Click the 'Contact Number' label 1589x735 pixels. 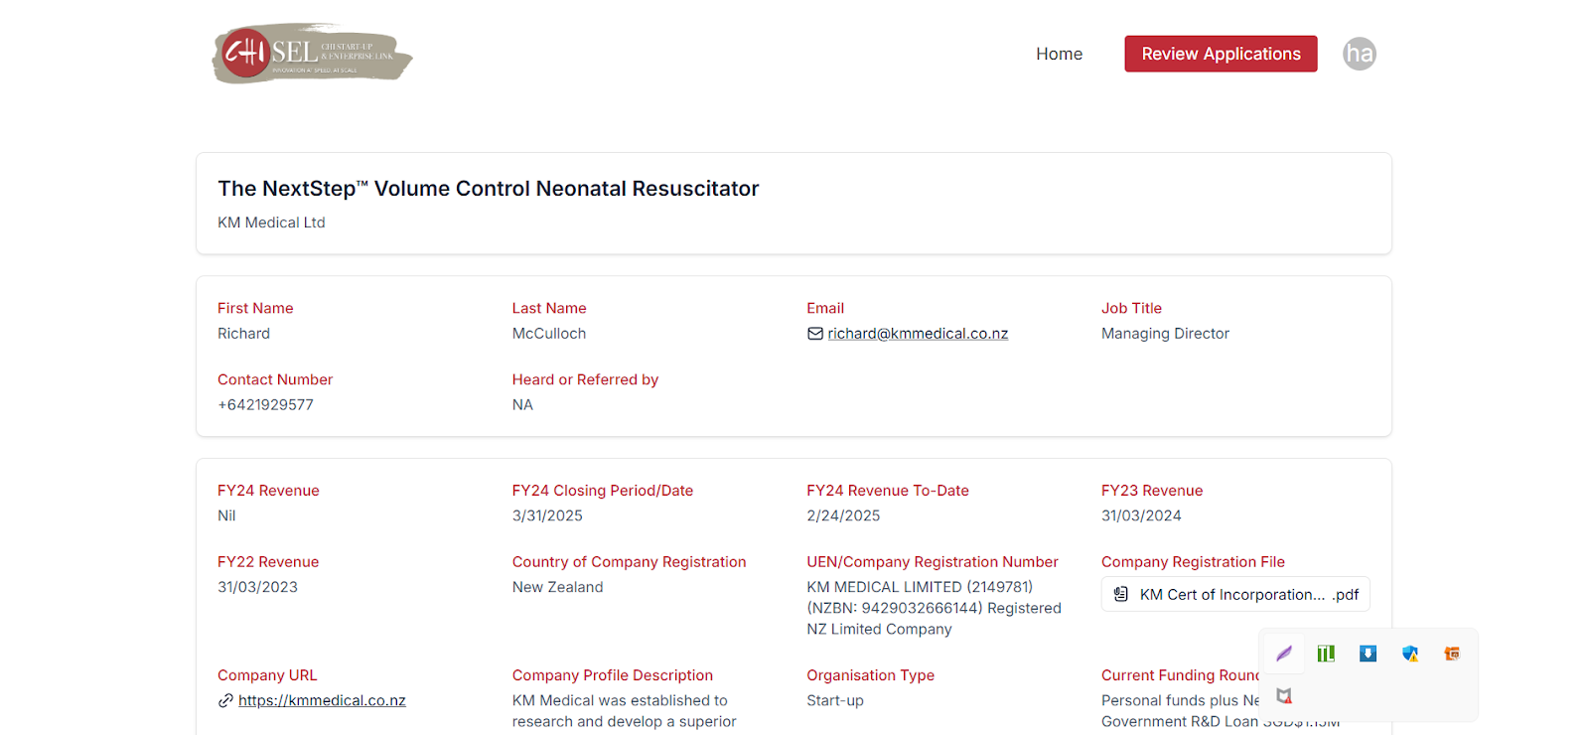coord(275,379)
